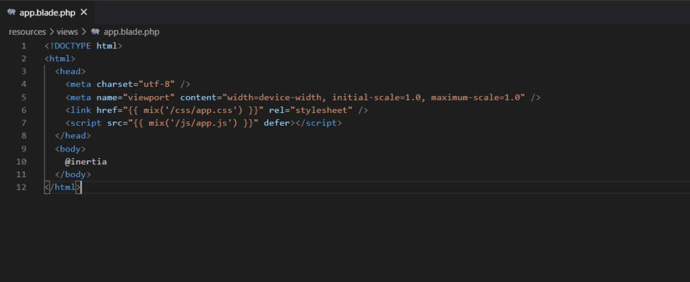Click the chevron after resources breadcrumb

tap(51, 32)
